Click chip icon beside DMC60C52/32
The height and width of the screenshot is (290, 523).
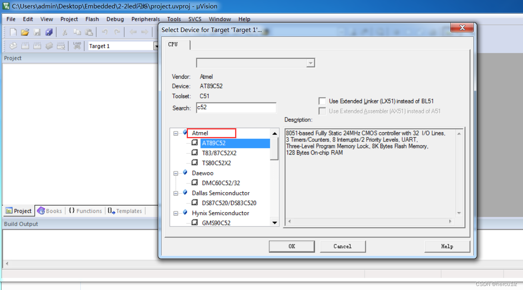[x=195, y=183]
